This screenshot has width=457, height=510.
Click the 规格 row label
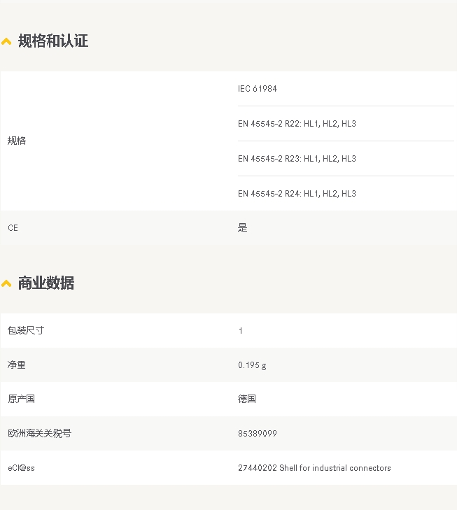click(17, 141)
